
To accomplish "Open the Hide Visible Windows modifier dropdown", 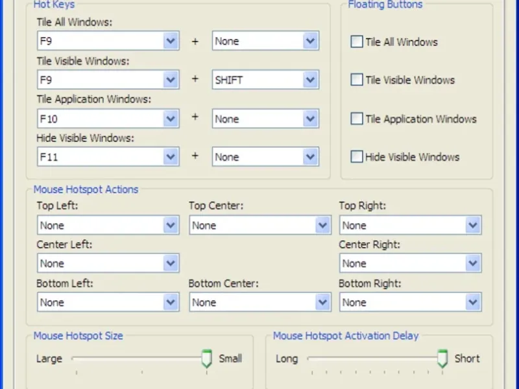I will (x=310, y=157).
